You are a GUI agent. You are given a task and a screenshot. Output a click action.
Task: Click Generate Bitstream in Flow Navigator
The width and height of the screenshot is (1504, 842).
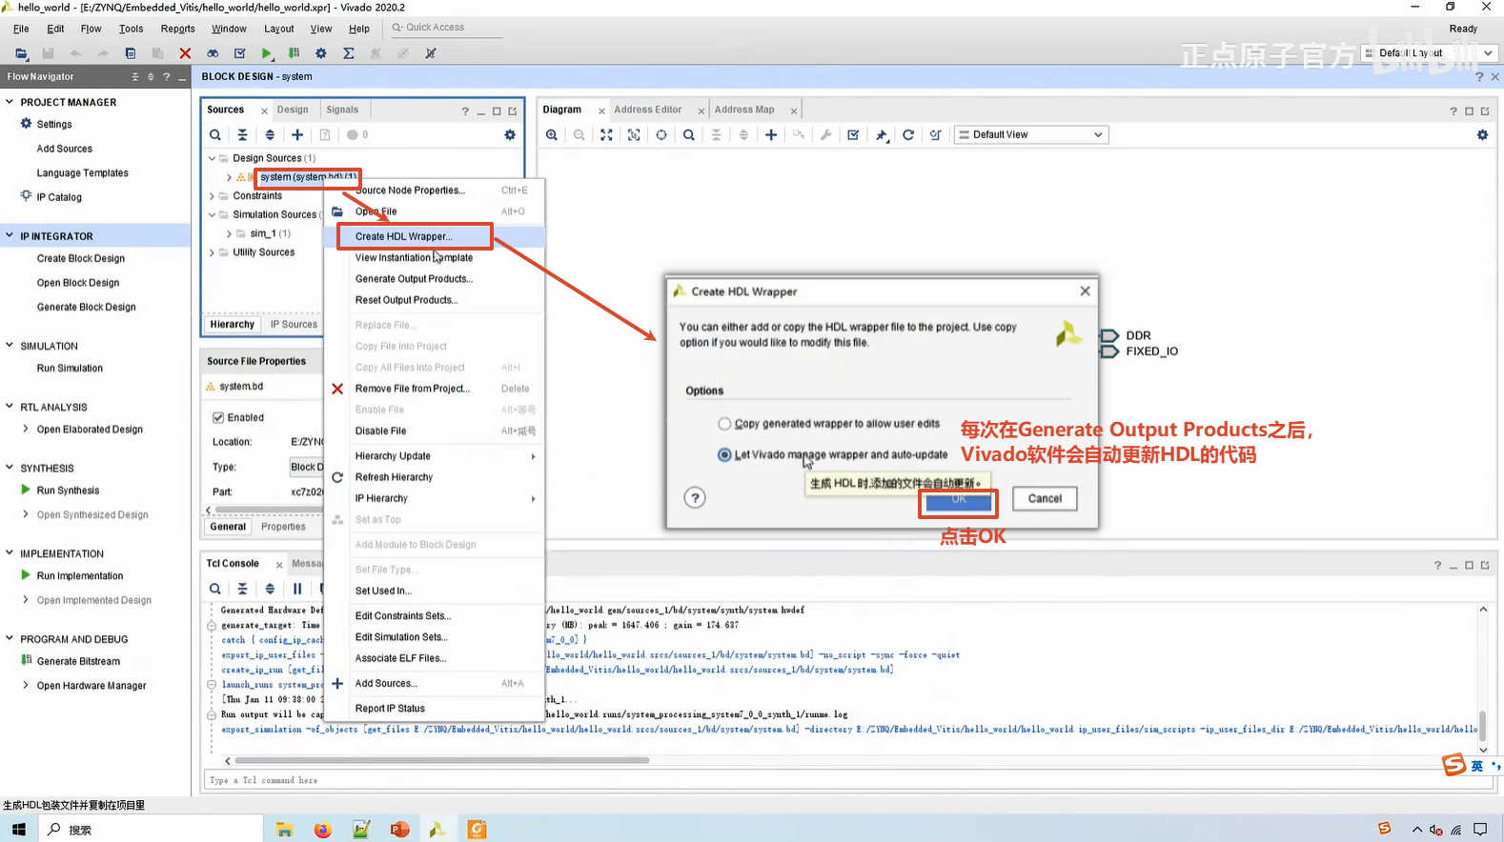pyautogui.click(x=78, y=662)
